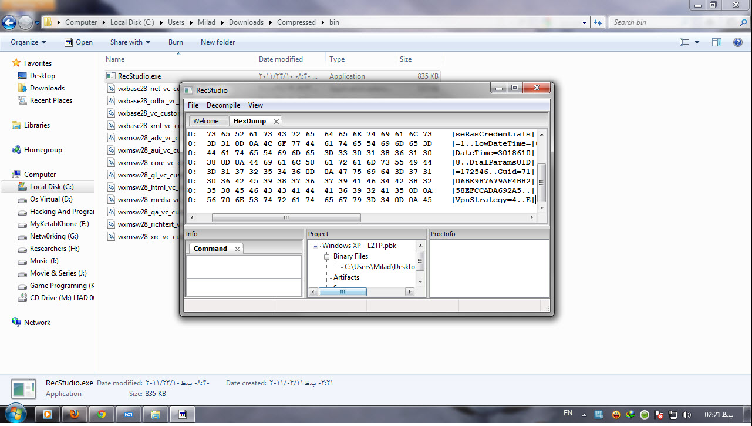Close the HexDump tab
752x426 pixels.
click(x=276, y=121)
